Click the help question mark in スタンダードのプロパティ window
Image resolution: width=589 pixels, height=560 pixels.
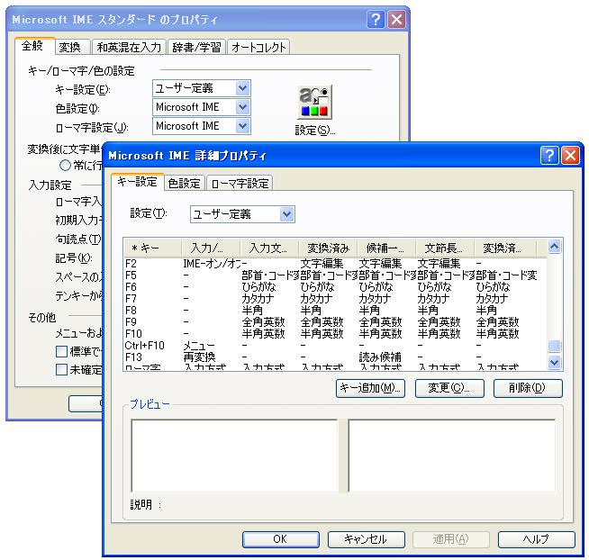pyautogui.click(x=376, y=19)
